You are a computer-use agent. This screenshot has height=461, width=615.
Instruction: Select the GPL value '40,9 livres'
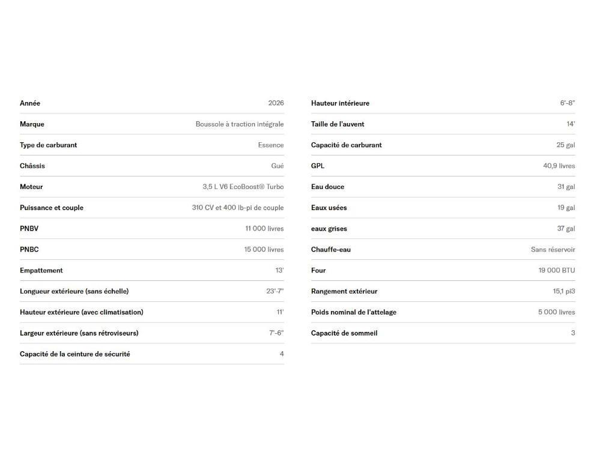(559, 166)
